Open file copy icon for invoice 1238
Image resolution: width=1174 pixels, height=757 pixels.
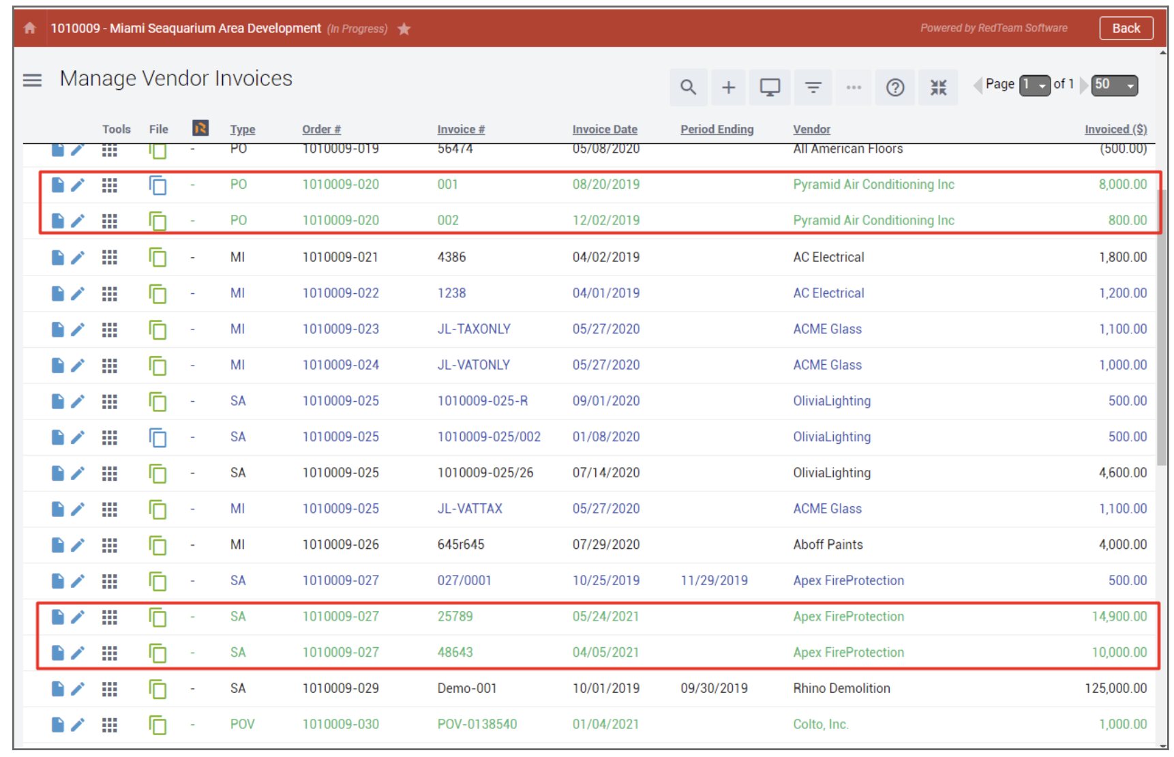157,293
